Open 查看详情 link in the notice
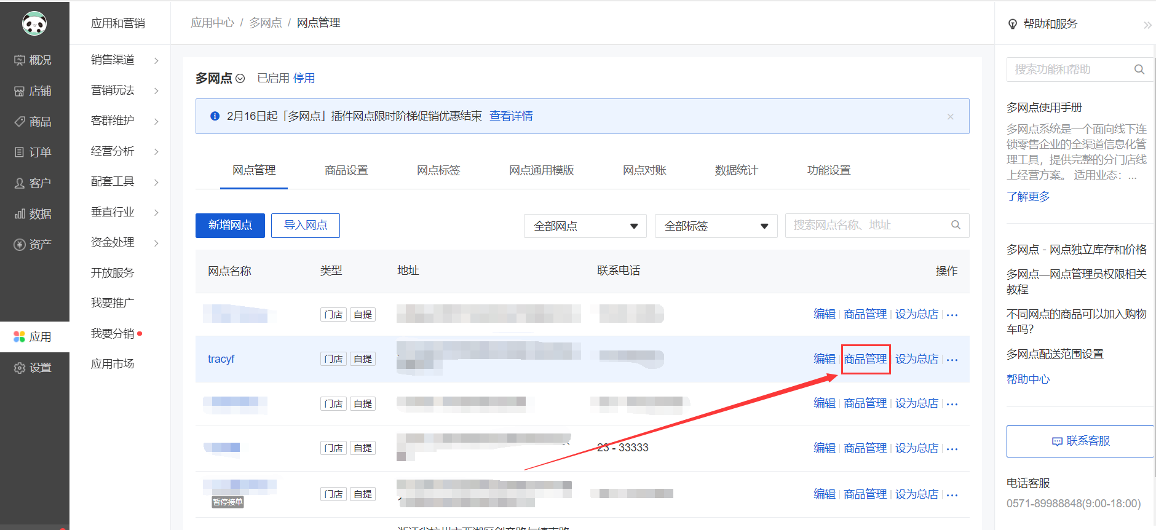Viewport: 1156px width, 530px height. [x=511, y=116]
